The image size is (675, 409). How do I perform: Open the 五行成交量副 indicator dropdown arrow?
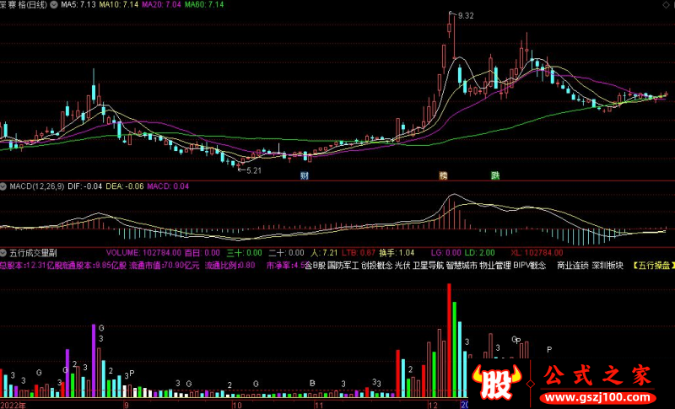click(x=3, y=253)
